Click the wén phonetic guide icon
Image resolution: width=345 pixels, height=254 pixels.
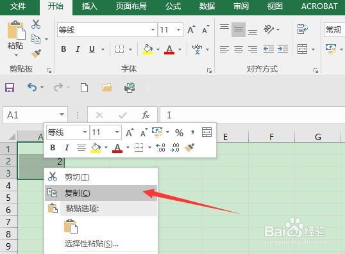197,49
